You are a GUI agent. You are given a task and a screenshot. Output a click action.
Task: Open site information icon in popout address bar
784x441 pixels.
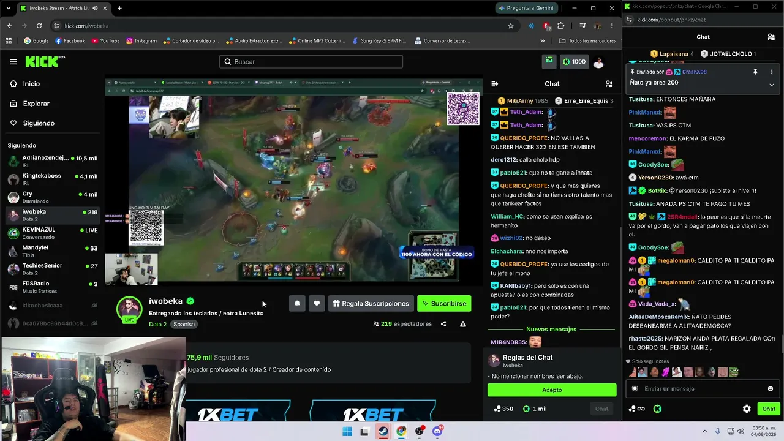pyautogui.click(x=628, y=20)
